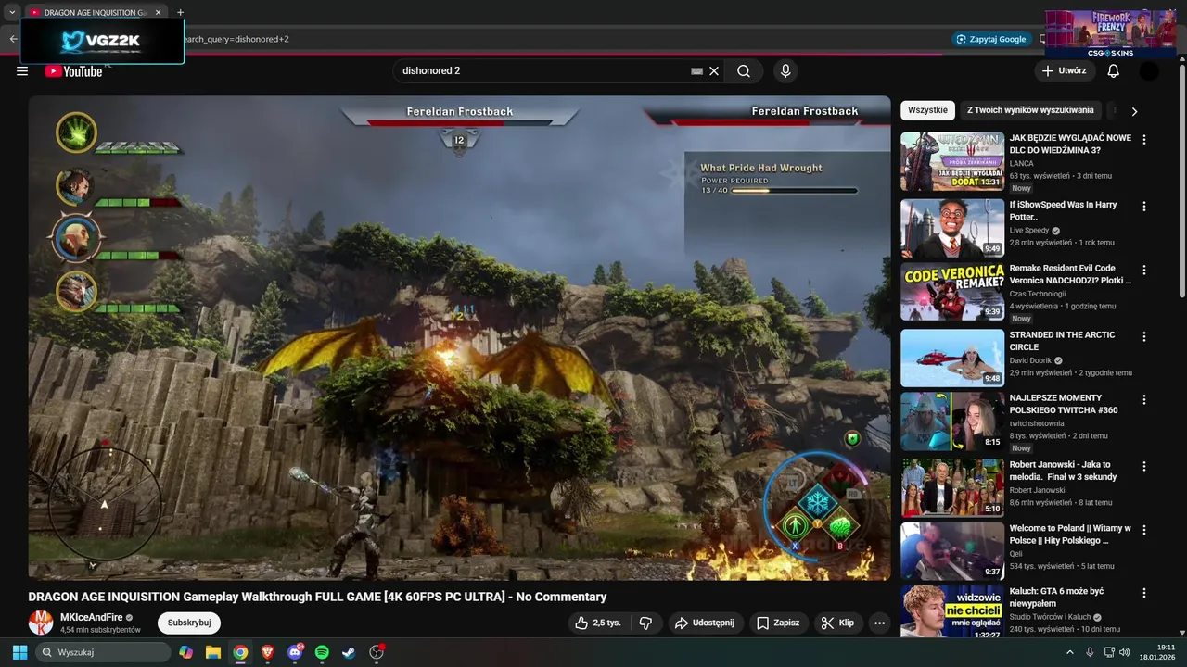Open the Windows Start menu

19,652
